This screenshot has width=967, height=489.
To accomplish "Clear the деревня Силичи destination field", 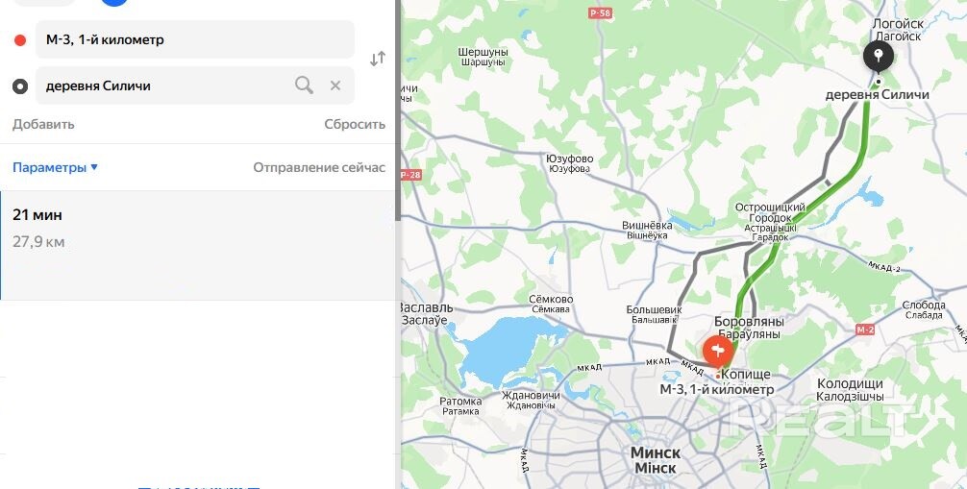I will (335, 86).
